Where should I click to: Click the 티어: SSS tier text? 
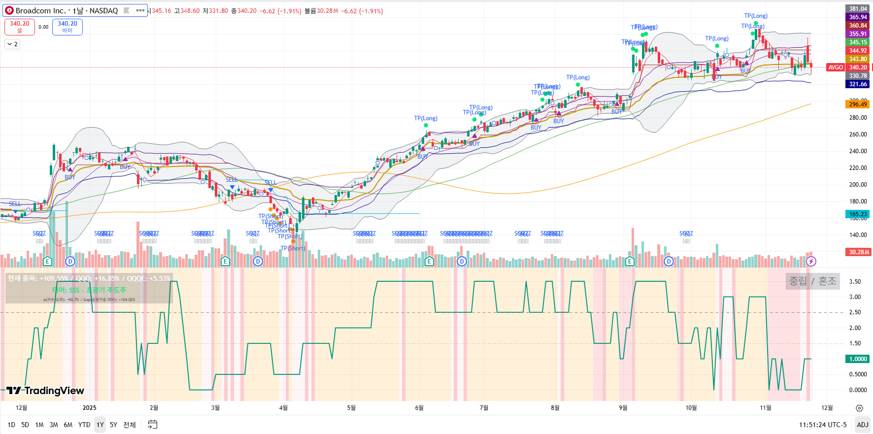point(89,290)
